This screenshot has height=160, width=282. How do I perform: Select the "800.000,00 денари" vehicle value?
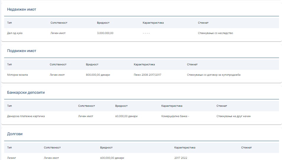(x=98, y=75)
